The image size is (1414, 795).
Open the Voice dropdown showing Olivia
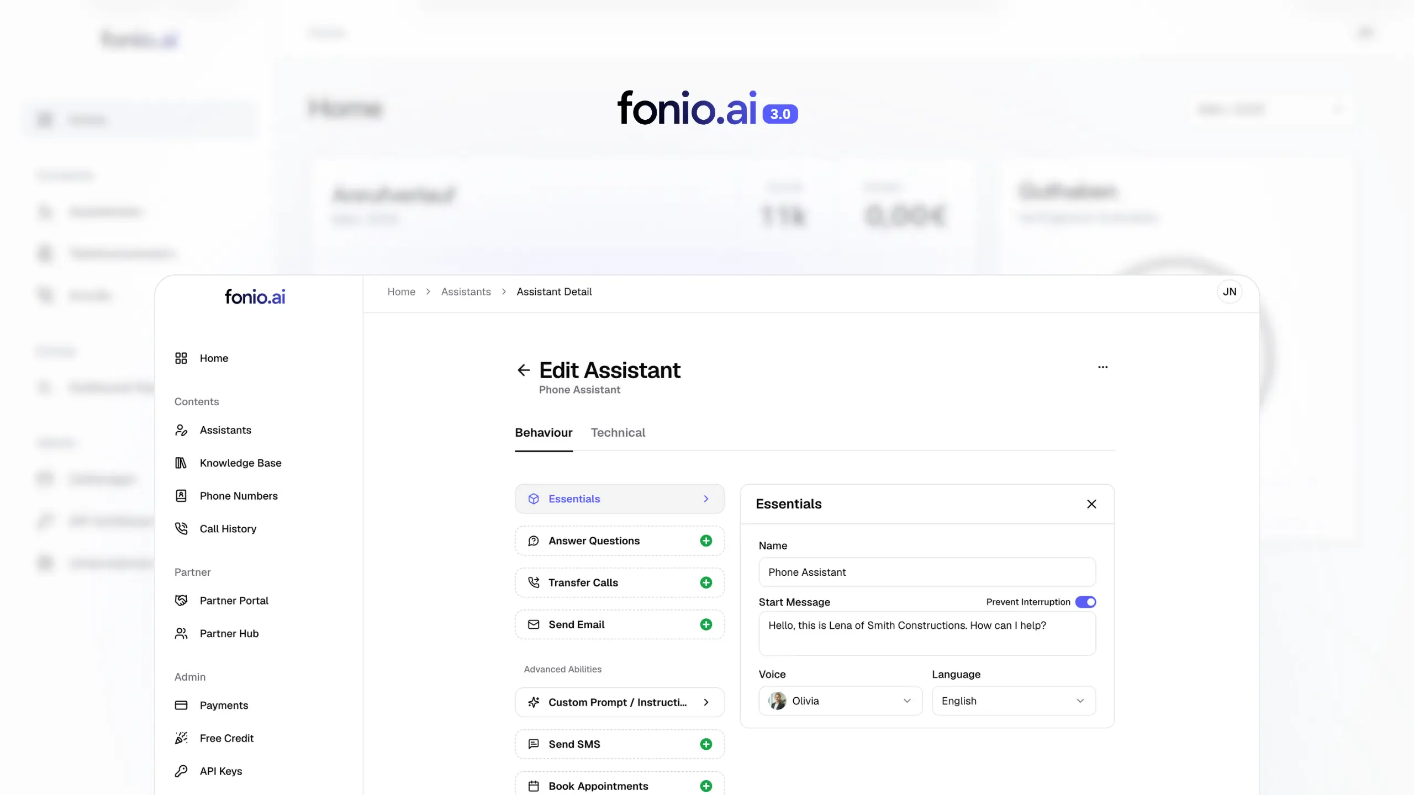840,701
